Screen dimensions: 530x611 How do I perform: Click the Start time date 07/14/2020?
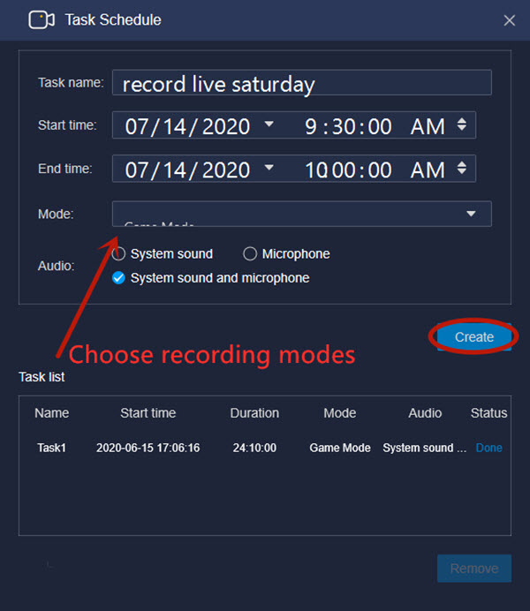(x=187, y=126)
